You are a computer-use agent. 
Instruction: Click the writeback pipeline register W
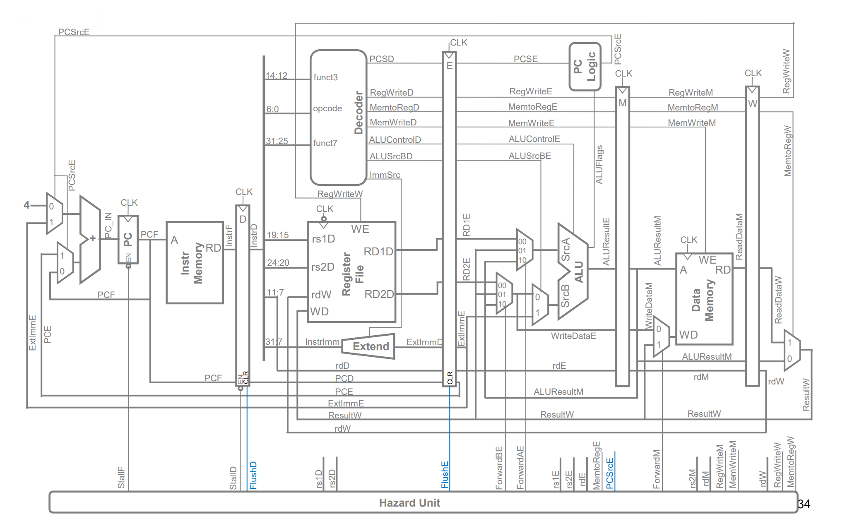(752, 236)
